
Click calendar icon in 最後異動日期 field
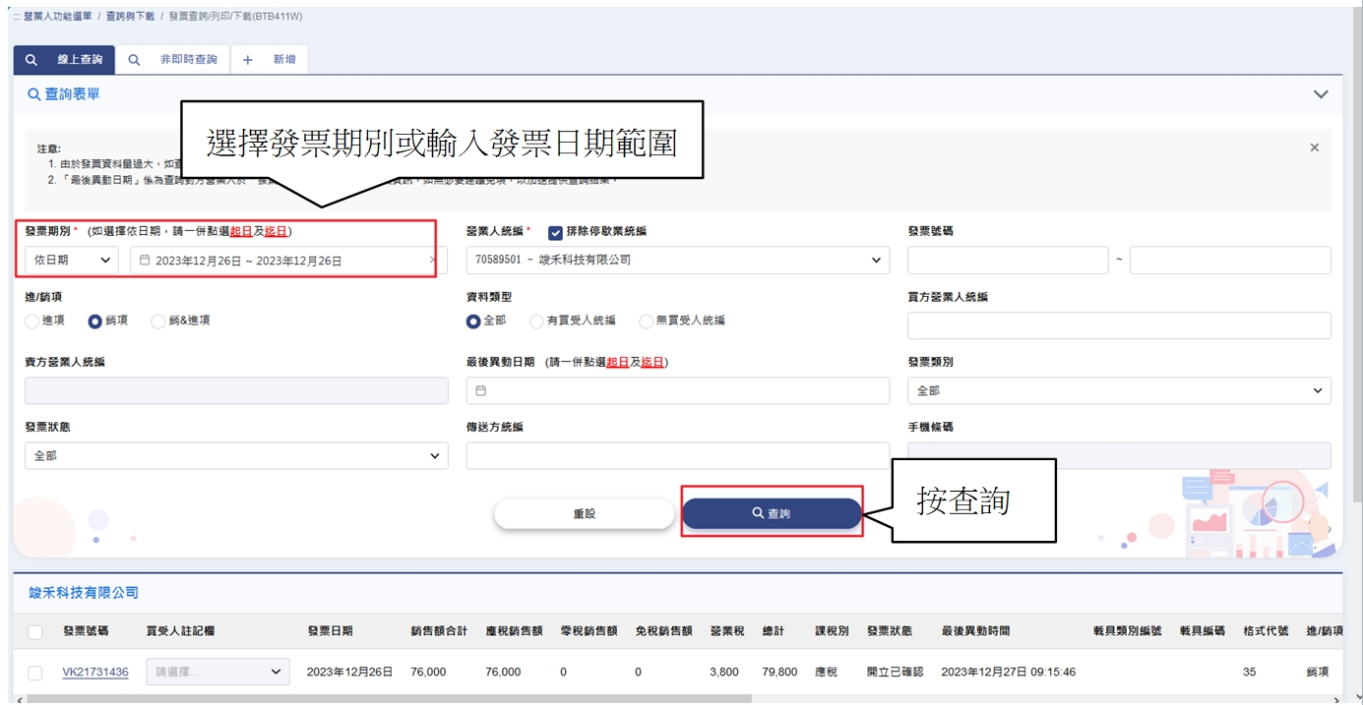[481, 390]
